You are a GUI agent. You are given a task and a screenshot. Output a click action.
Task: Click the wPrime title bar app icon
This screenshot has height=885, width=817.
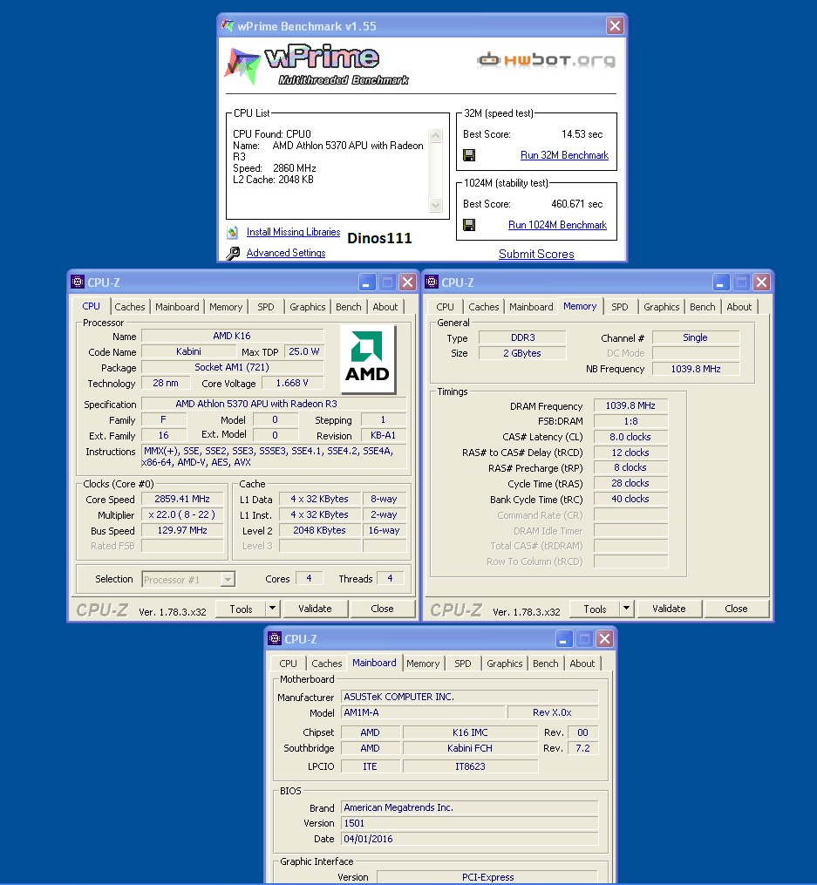coord(228,25)
